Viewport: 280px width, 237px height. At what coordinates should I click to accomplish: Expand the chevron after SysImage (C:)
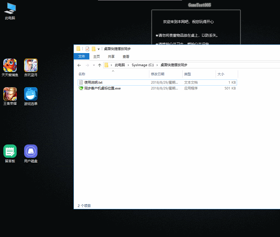157,65
